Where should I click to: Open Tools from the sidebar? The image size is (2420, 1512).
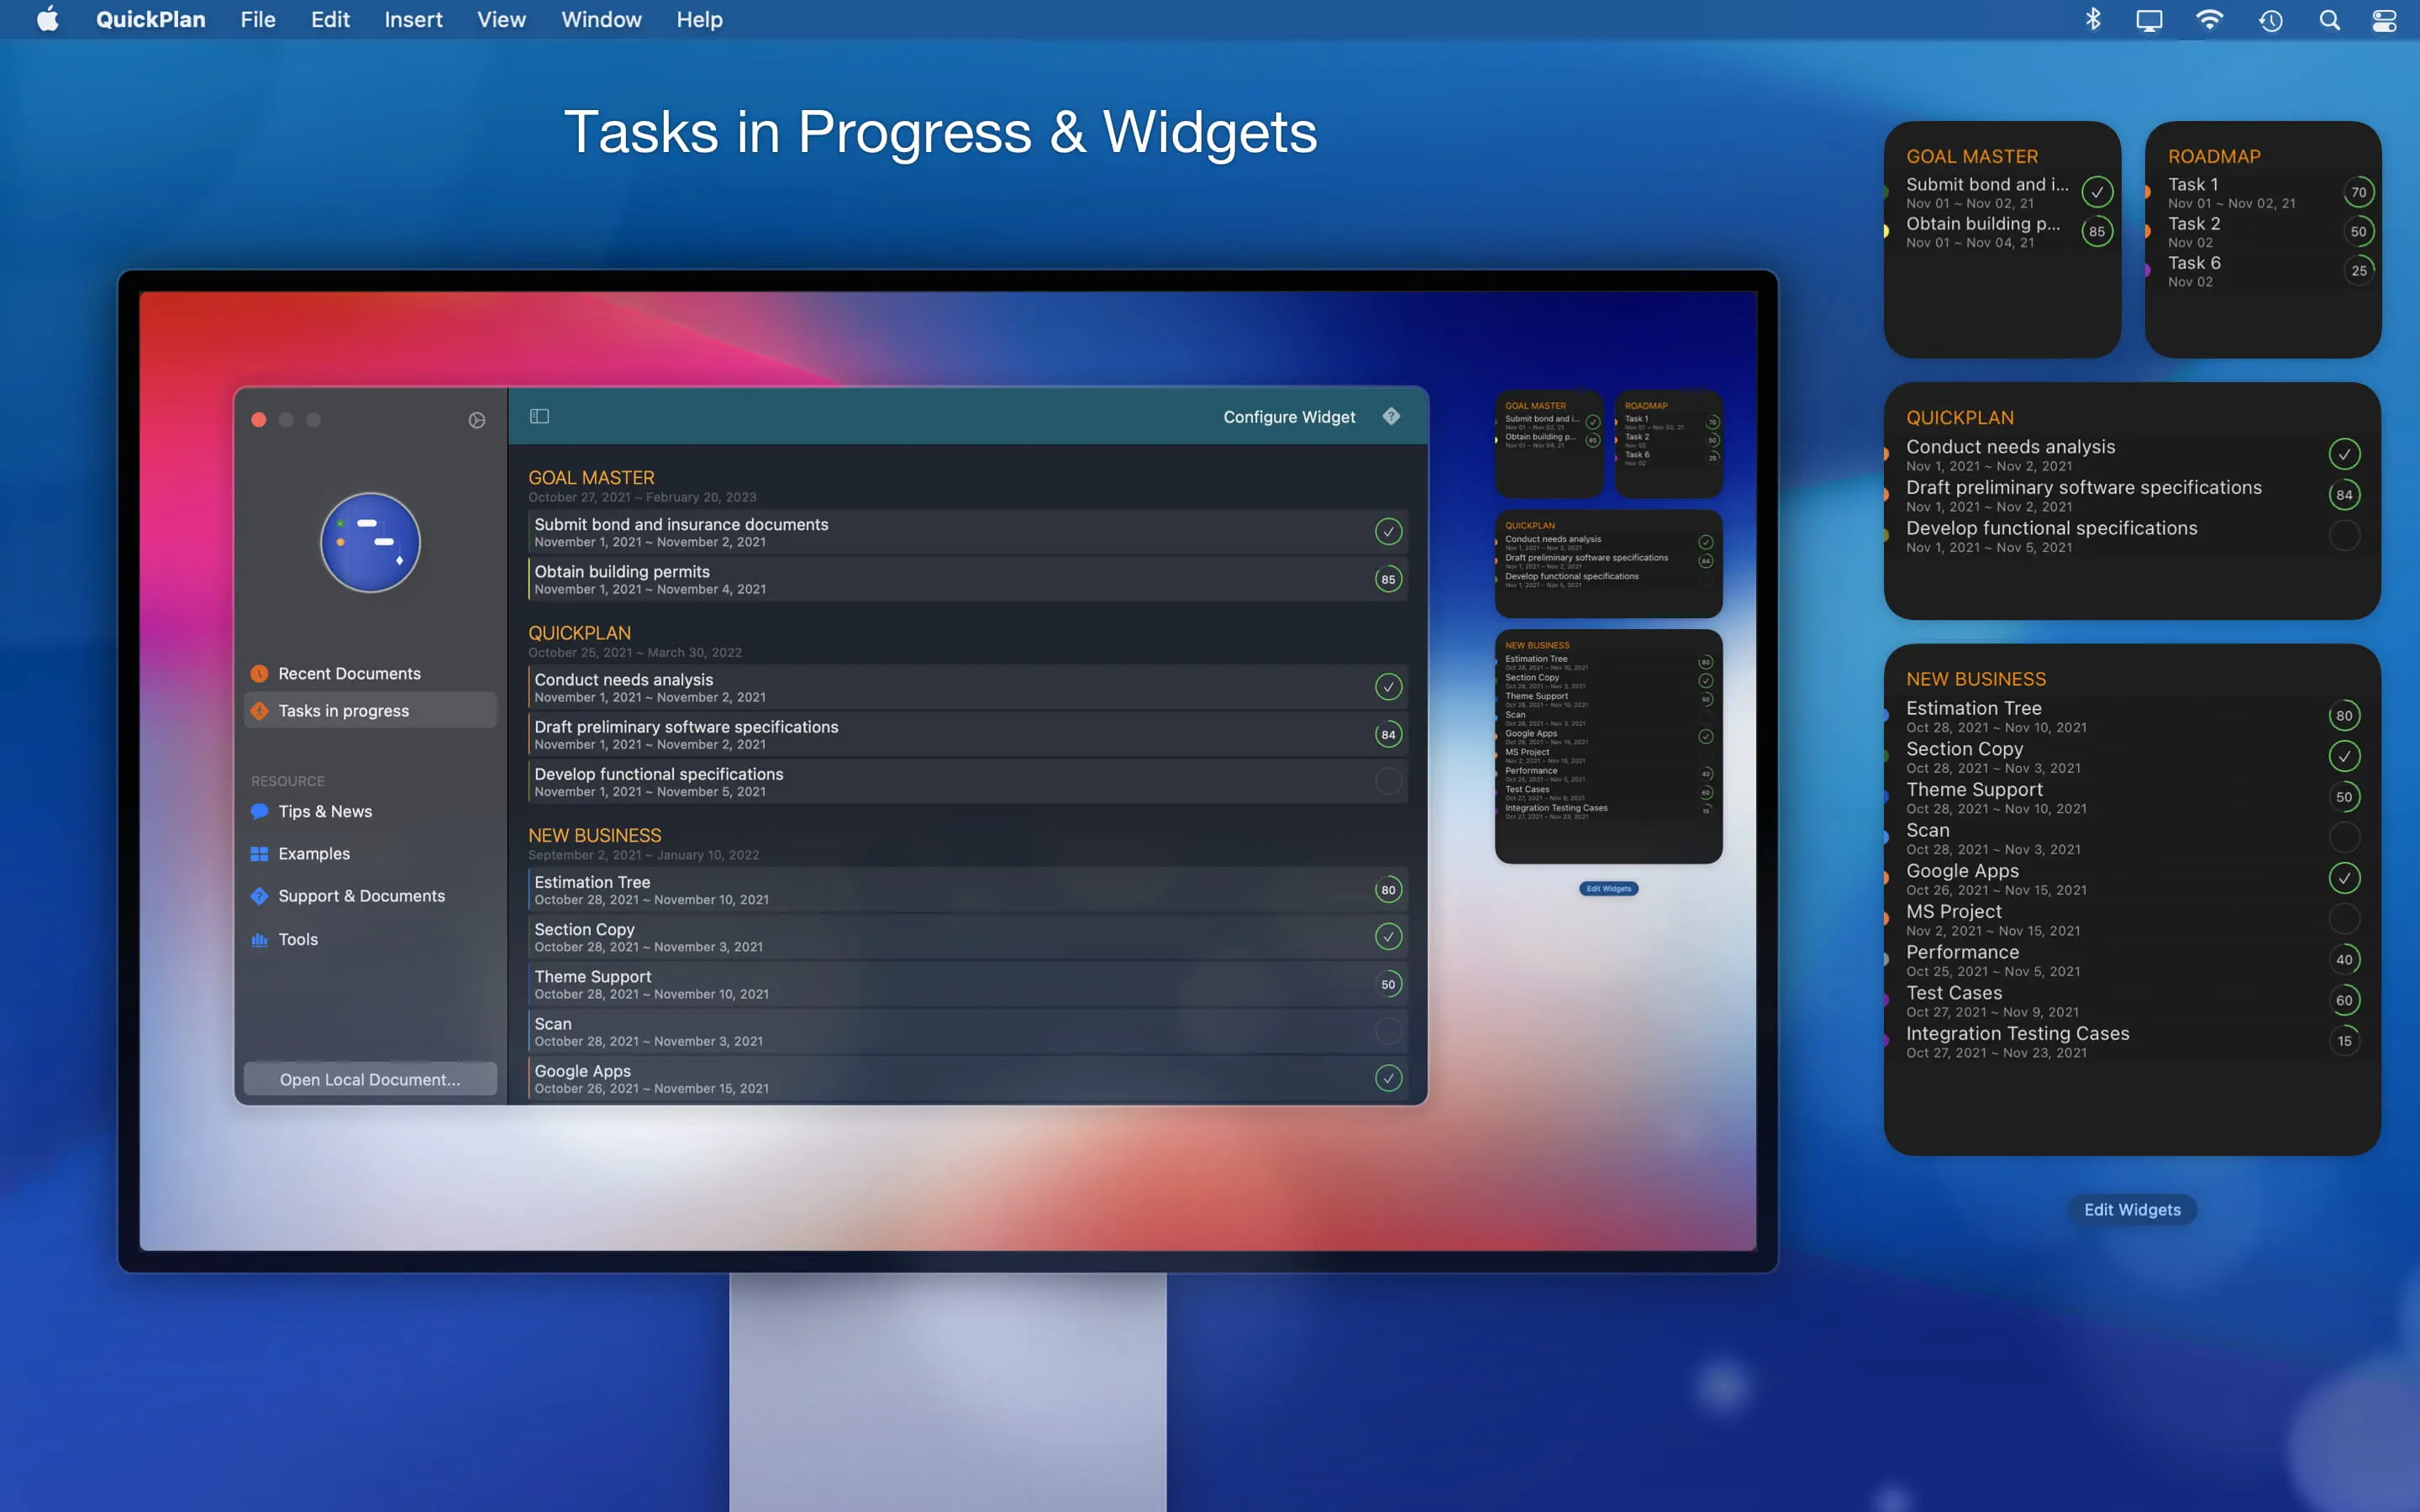pyautogui.click(x=297, y=939)
